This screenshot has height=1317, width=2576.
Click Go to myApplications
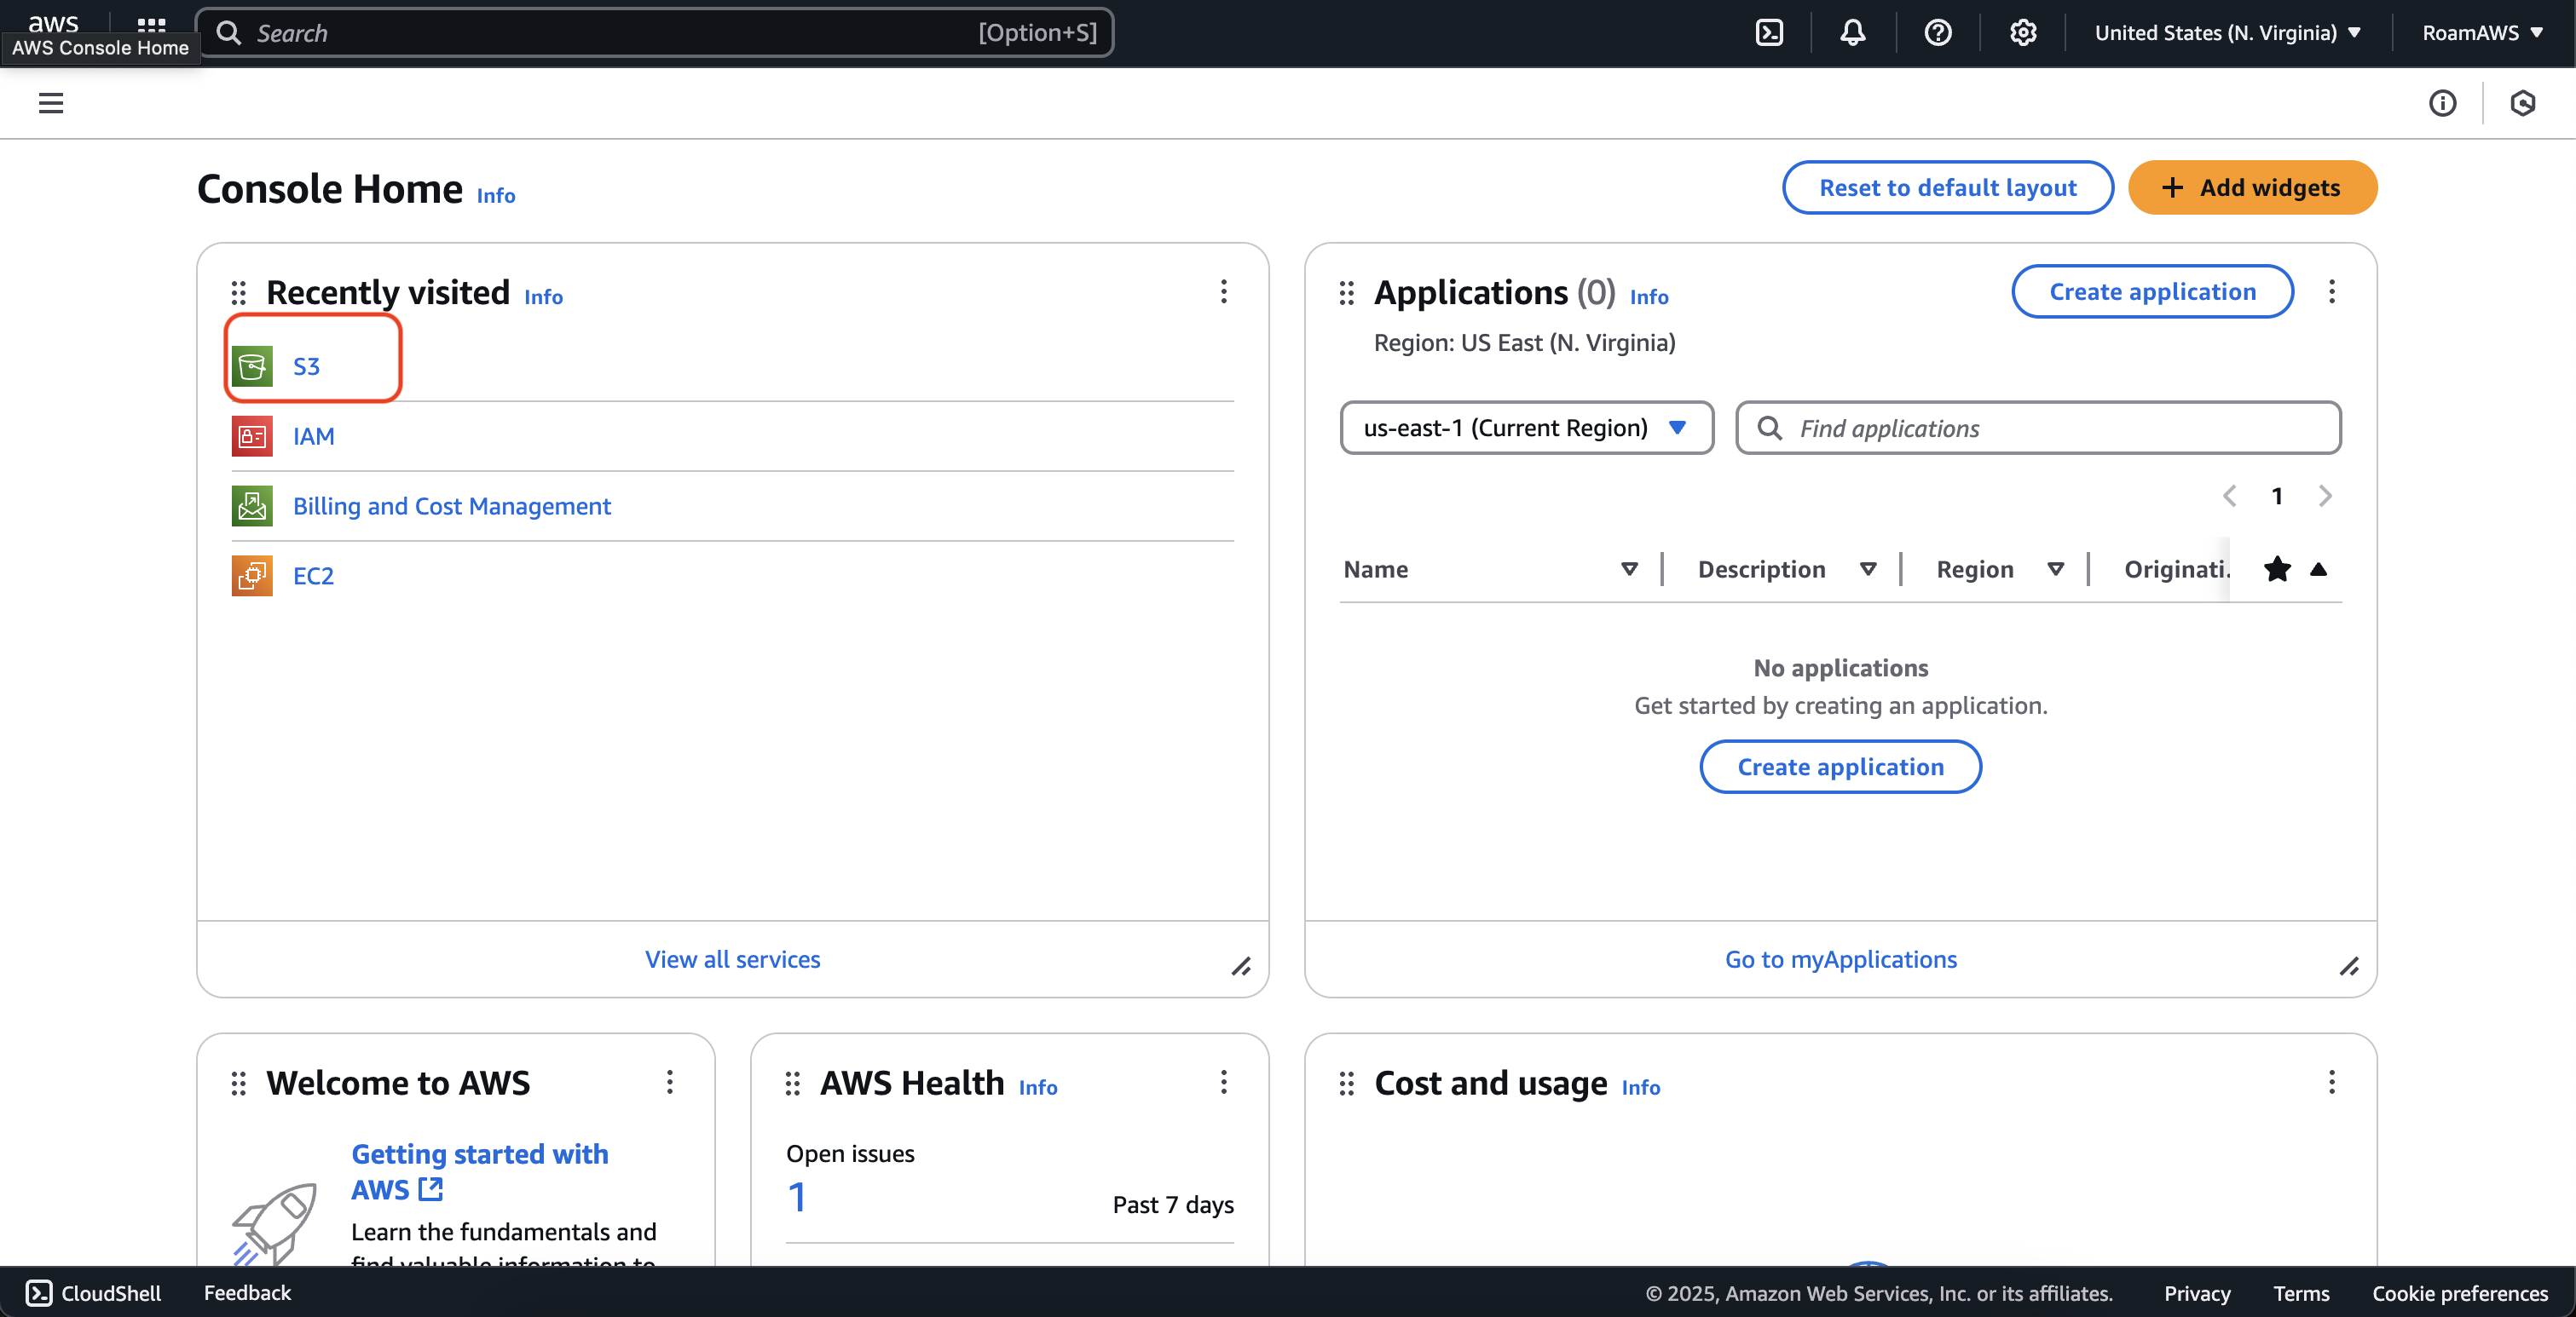(1840, 959)
